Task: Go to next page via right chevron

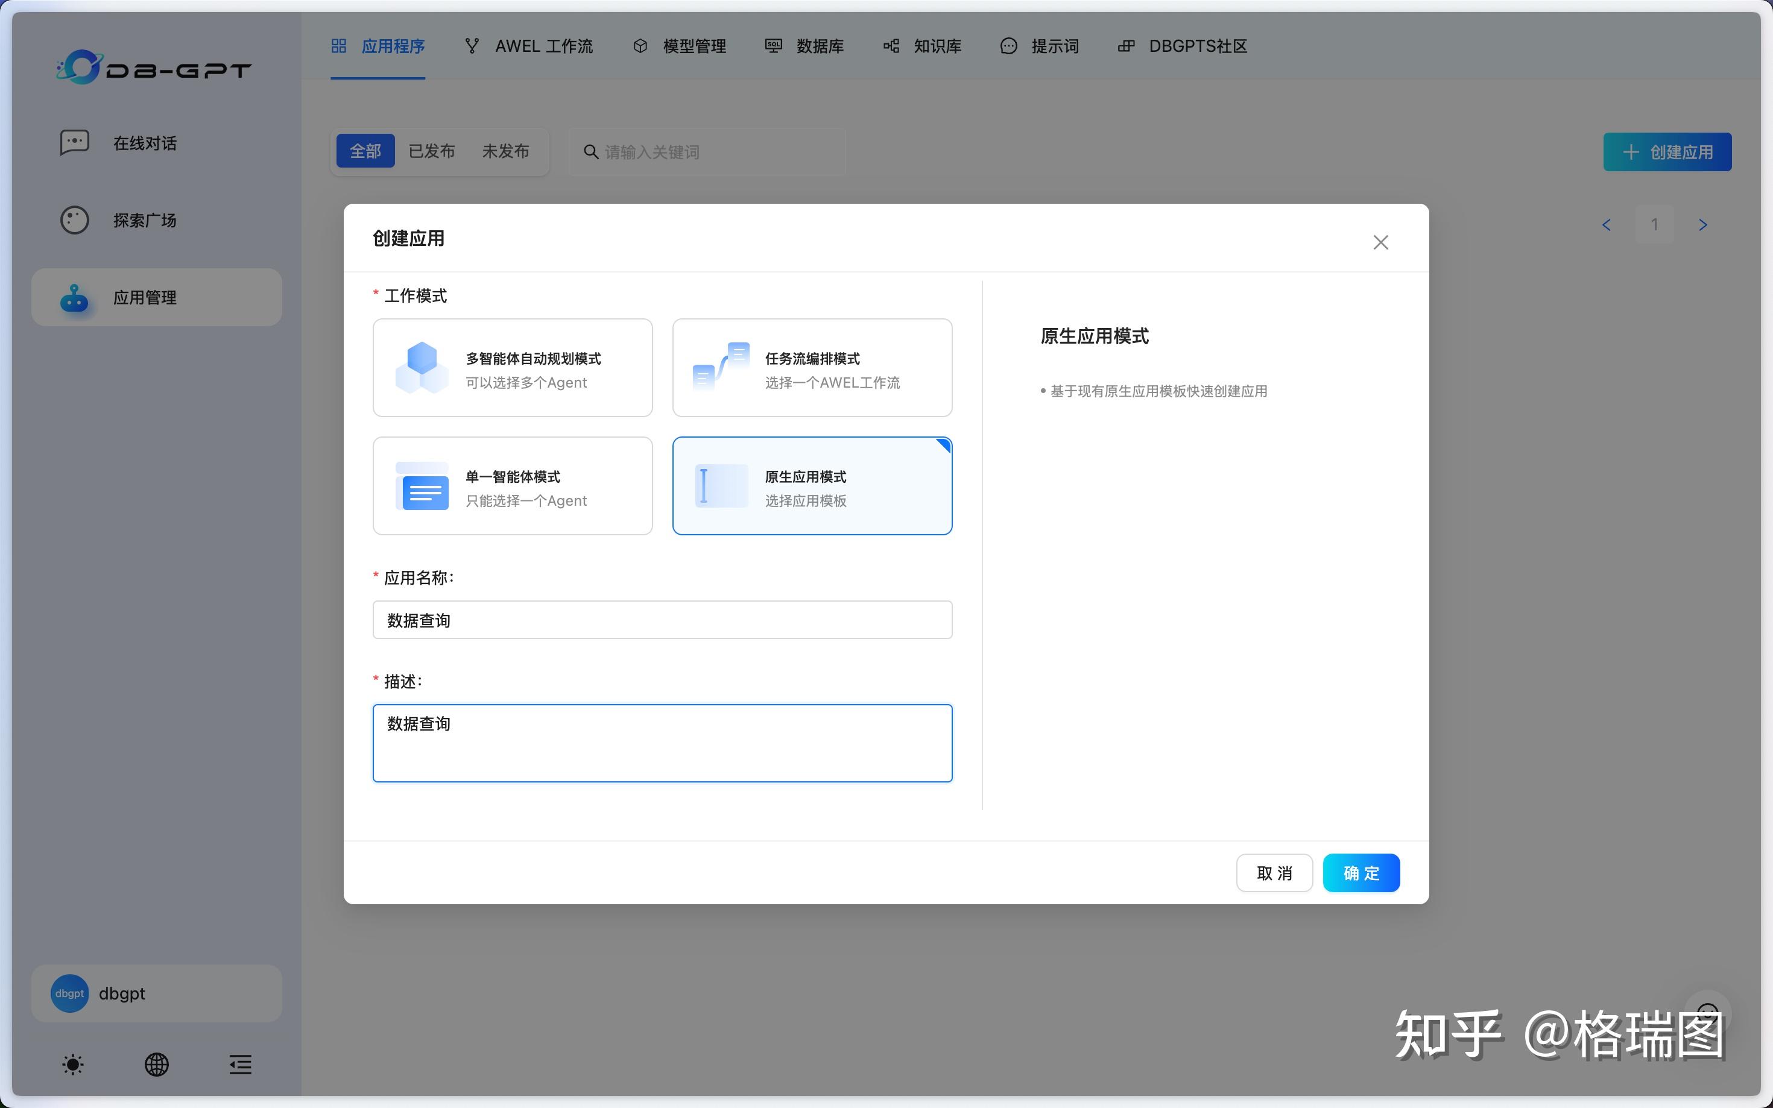Action: (1704, 224)
